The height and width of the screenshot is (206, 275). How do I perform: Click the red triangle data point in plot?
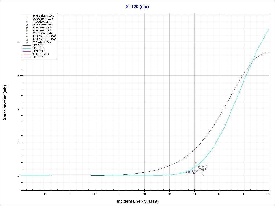196,163
